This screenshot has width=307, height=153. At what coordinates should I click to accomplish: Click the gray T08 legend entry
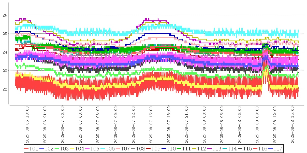point(140,149)
